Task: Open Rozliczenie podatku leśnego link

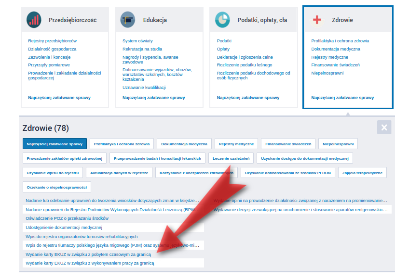Action: click(x=245, y=65)
